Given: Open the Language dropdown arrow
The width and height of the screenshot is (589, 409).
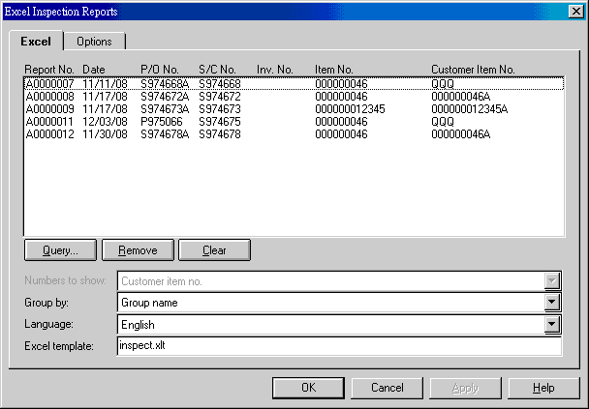Looking at the screenshot, I should [552, 324].
